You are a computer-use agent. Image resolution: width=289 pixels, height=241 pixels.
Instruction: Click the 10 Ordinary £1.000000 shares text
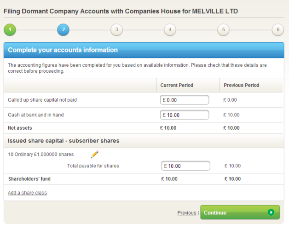click(x=40, y=155)
